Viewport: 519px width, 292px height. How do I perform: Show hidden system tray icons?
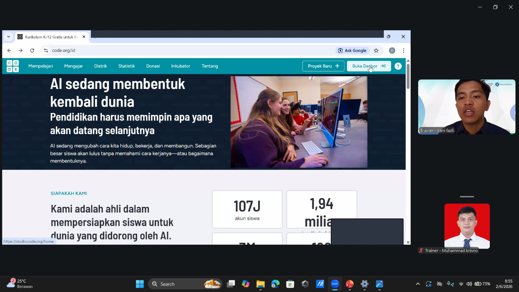(418, 284)
